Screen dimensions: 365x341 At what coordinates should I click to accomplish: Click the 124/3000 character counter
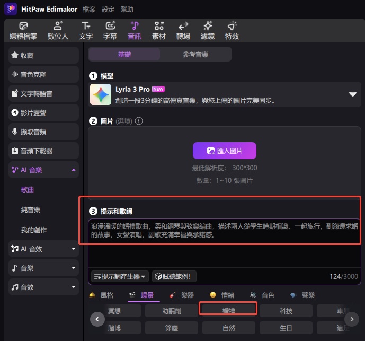[344, 276]
